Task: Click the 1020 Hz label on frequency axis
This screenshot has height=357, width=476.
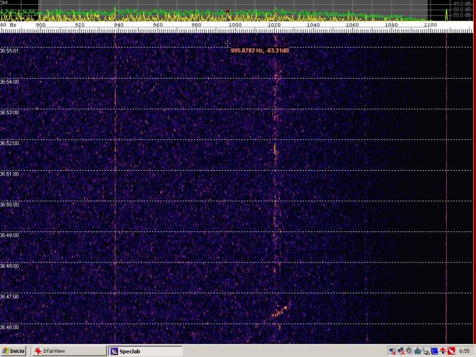Action: point(274,25)
